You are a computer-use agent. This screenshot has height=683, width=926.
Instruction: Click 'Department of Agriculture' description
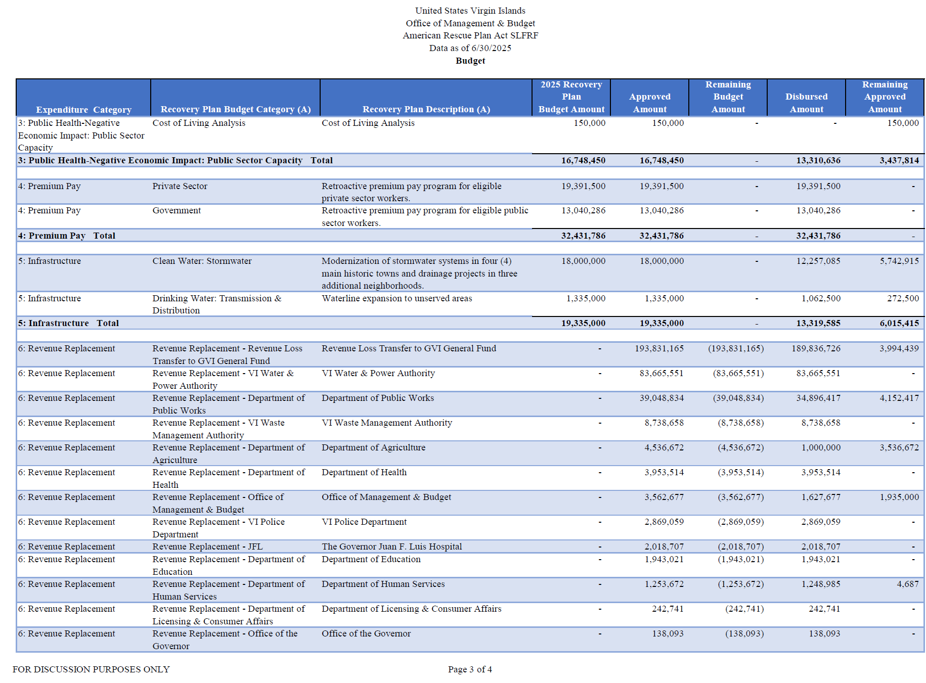tap(373, 447)
